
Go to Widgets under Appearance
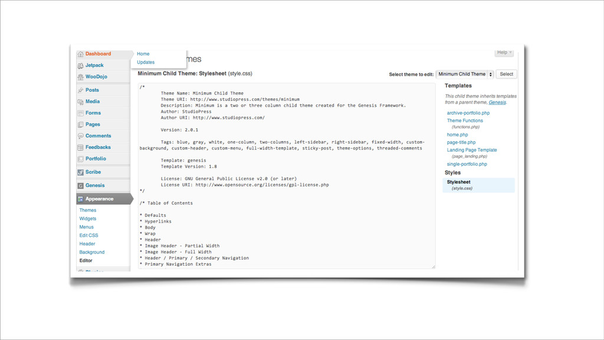tap(88, 218)
